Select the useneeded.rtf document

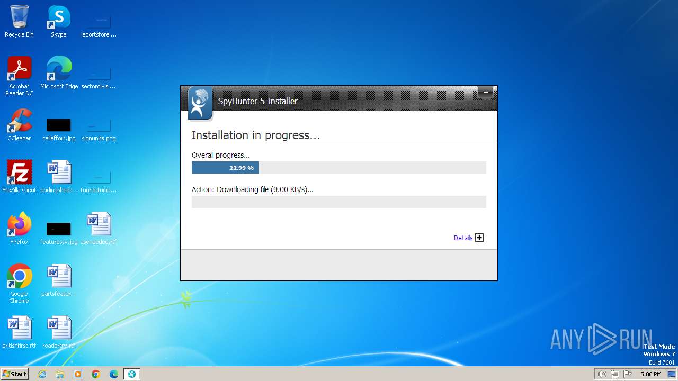click(x=99, y=229)
